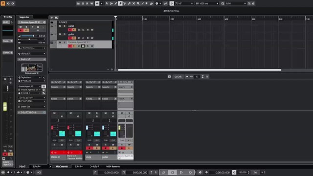Click the transport Record button

click(190, 172)
